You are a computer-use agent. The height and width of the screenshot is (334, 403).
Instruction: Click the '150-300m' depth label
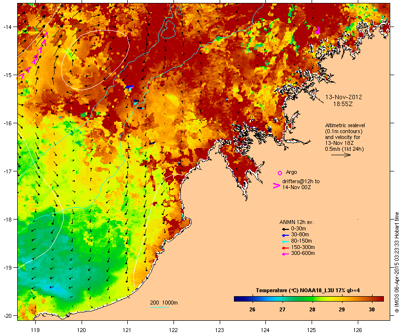tap(303, 248)
